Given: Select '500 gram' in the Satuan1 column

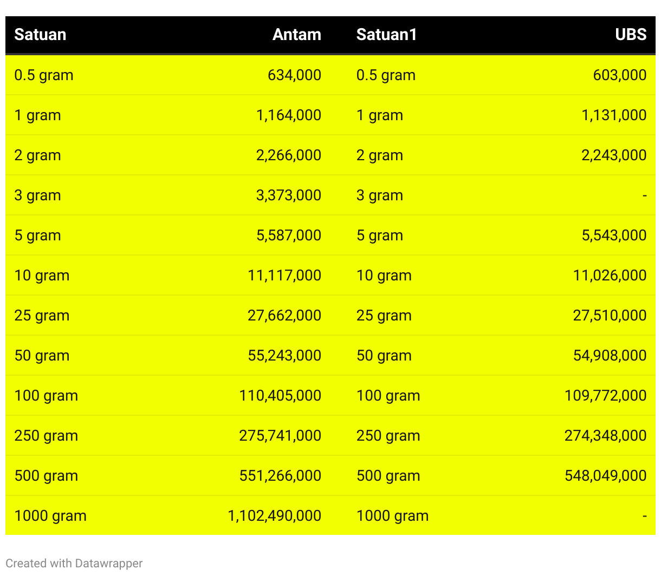Looking at the screenshot, I should coord(388,476).
